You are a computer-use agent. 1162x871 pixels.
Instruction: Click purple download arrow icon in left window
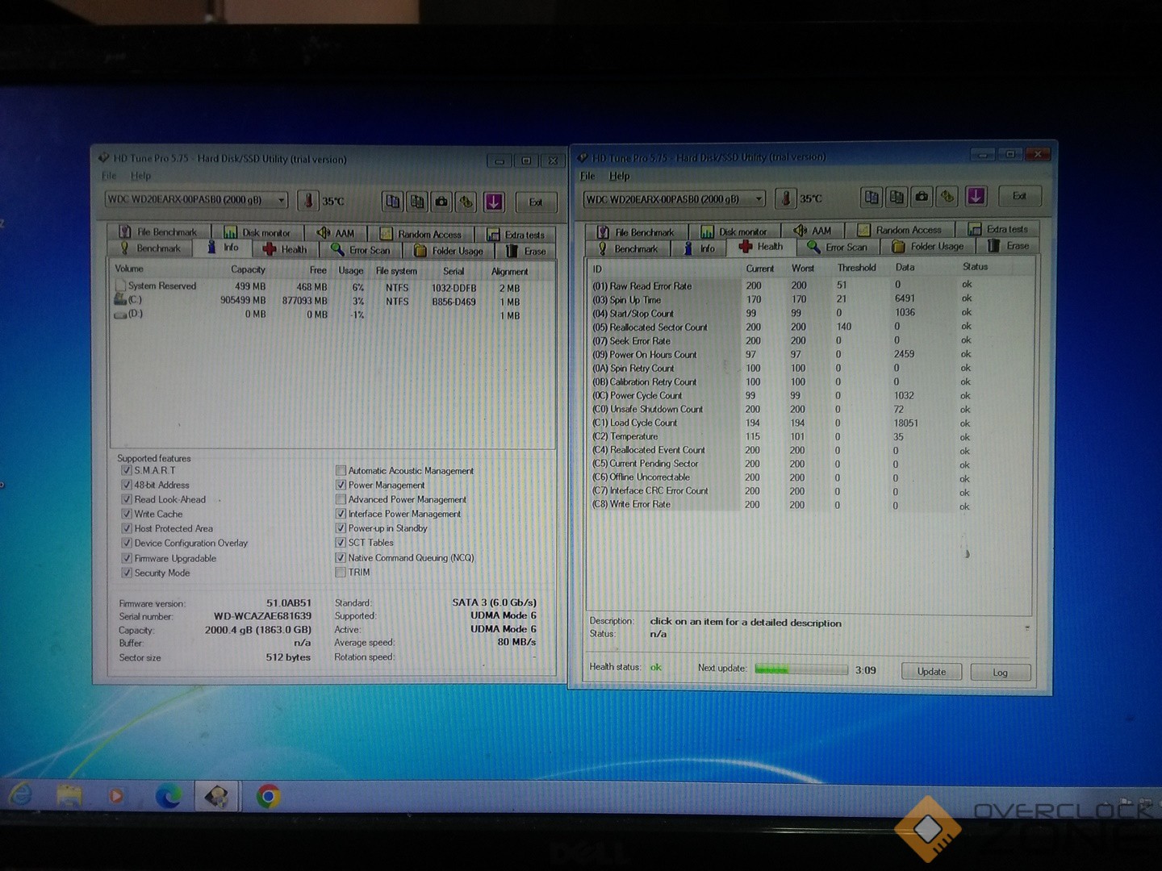pos(494,202)
